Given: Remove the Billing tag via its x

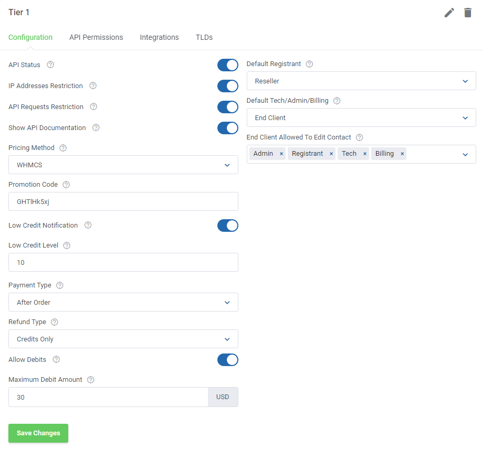Looking at the screenshot, I should (x=402, y=154).
